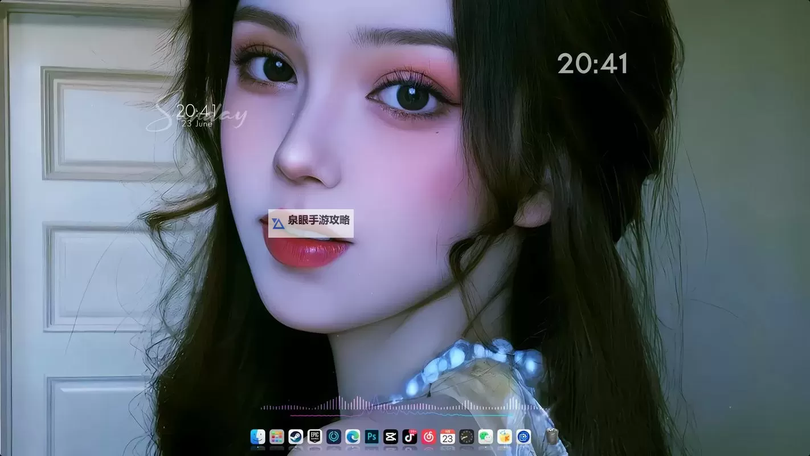Viewport: 810px width, 456px height.
Task: Open the dark teal circular dial app
Action: 334,437
